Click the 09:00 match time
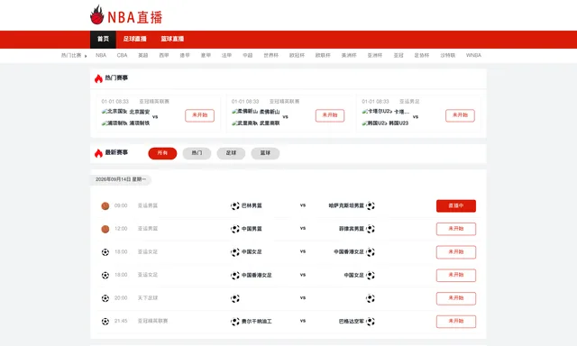Viewport: 577px width, 346px height. 121,205
